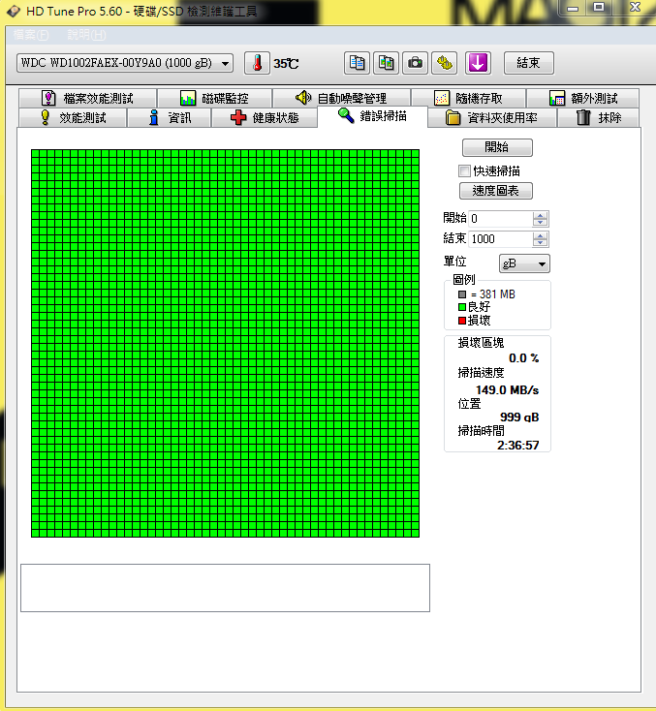
Task: Click the 結束 exit button in toolbar
Action: coord(528,63)
